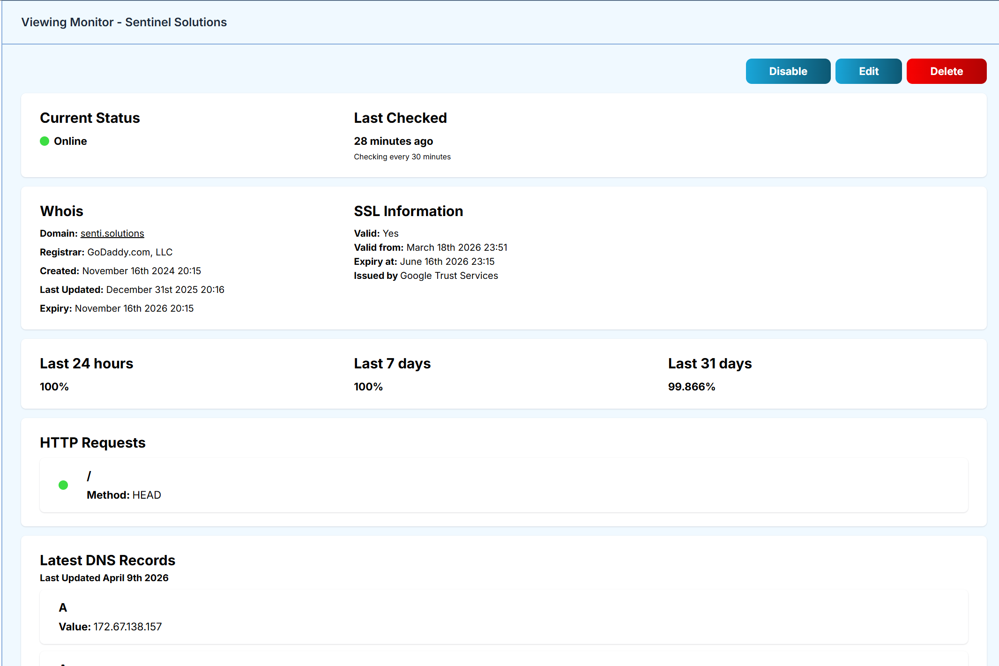
Task: Select the A record value 172.67.138.157
Action: 127,627
